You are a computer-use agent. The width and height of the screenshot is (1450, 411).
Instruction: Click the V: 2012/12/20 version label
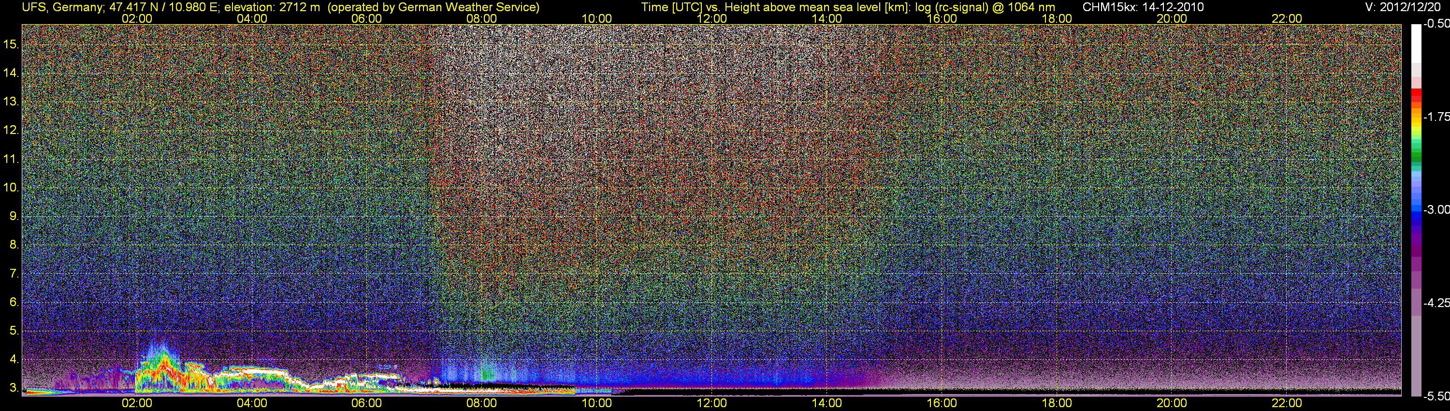[1403, 7]
